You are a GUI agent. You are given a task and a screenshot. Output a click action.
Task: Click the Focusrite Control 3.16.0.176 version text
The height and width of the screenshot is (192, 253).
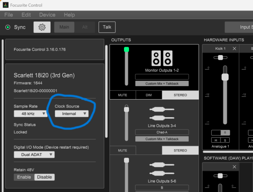(x=40, y=49)
